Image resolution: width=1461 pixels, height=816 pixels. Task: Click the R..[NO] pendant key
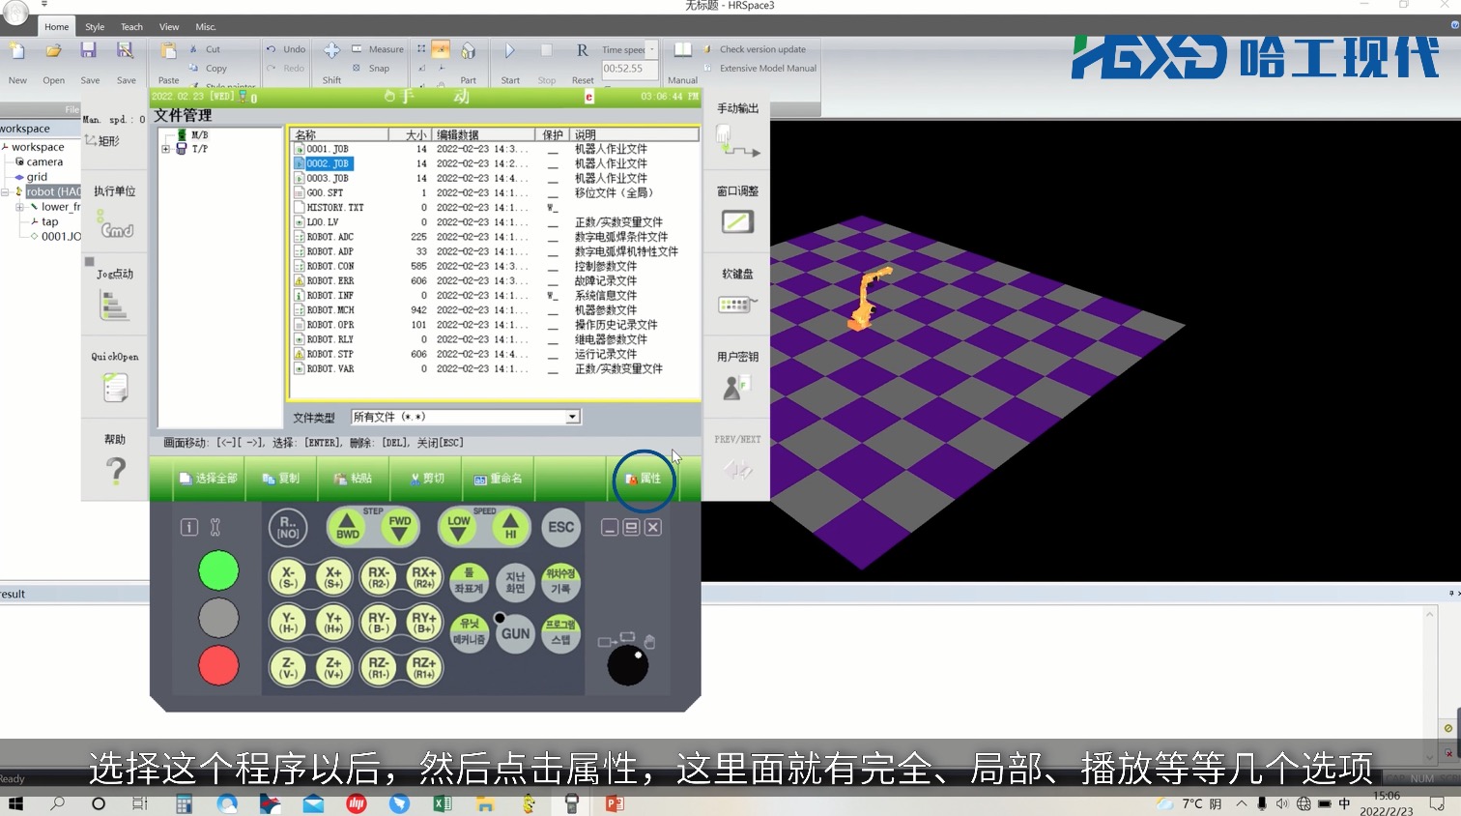(288, 528)
